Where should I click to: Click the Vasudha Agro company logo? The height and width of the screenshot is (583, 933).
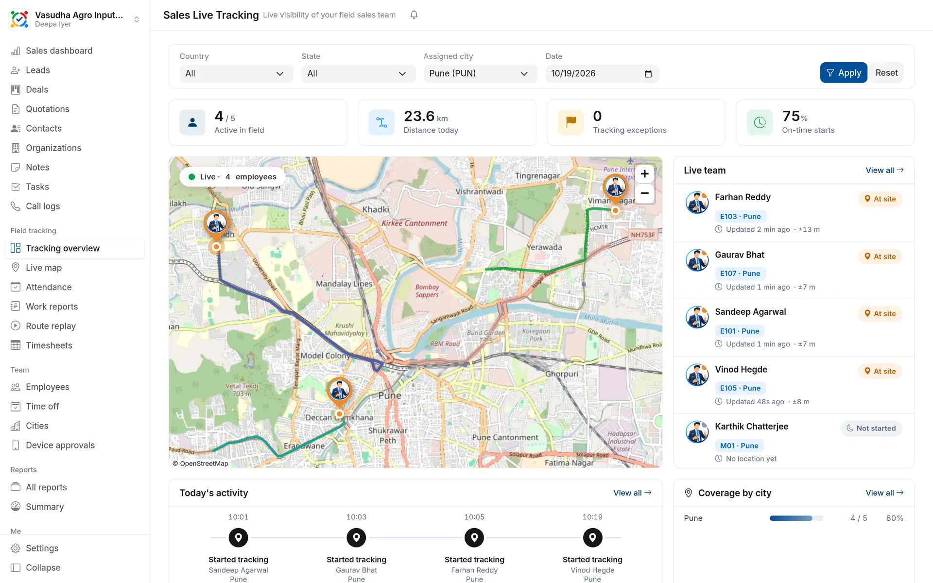(19, 19)
